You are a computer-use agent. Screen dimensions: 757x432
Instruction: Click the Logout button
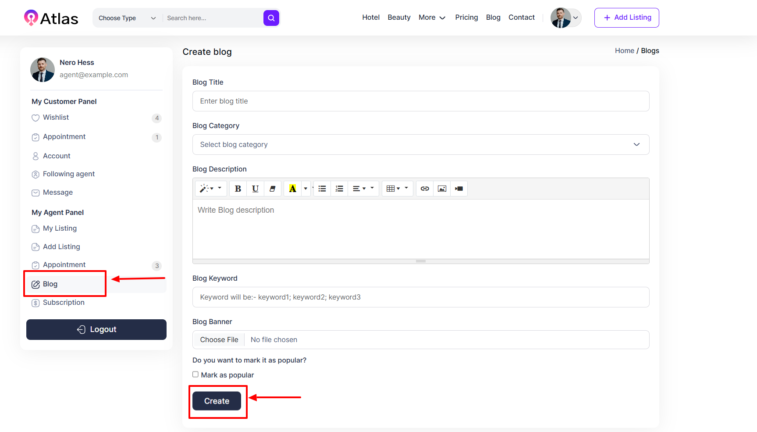[96, 329]
